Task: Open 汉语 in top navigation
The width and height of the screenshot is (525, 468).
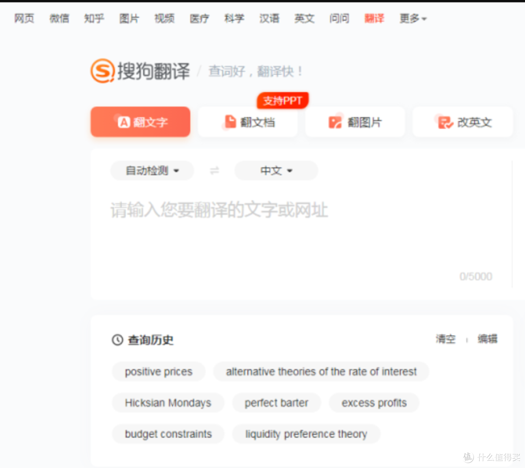Action: click(x=269, y=18)
